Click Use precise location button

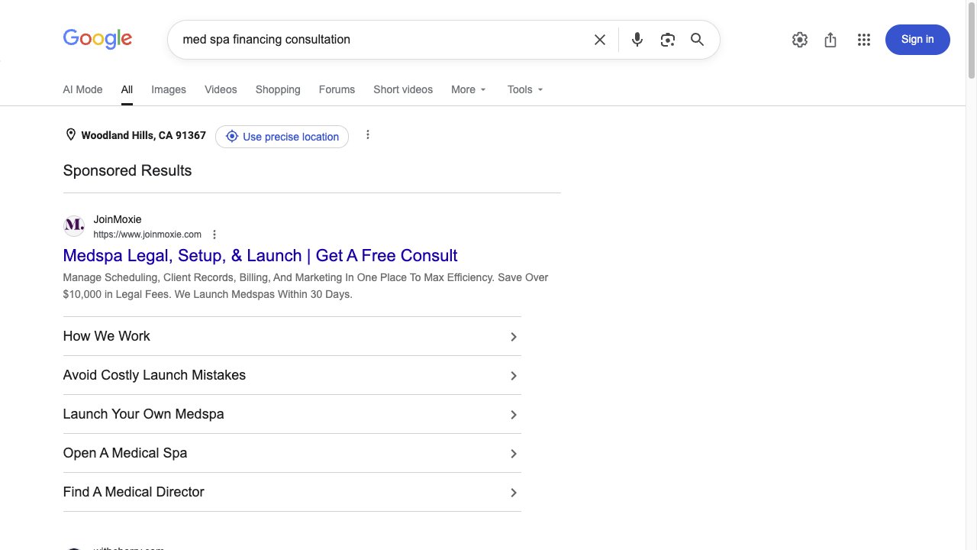point(282,137)
